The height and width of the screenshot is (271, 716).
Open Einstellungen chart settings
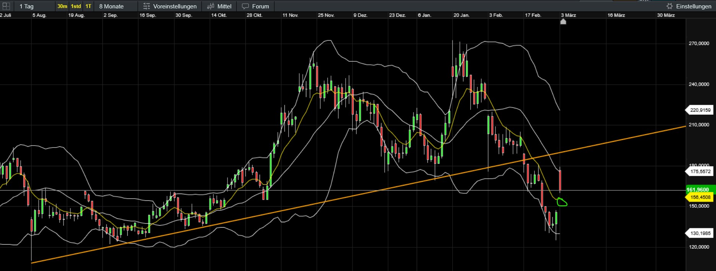pyautogui.click(x=689, y=6)
